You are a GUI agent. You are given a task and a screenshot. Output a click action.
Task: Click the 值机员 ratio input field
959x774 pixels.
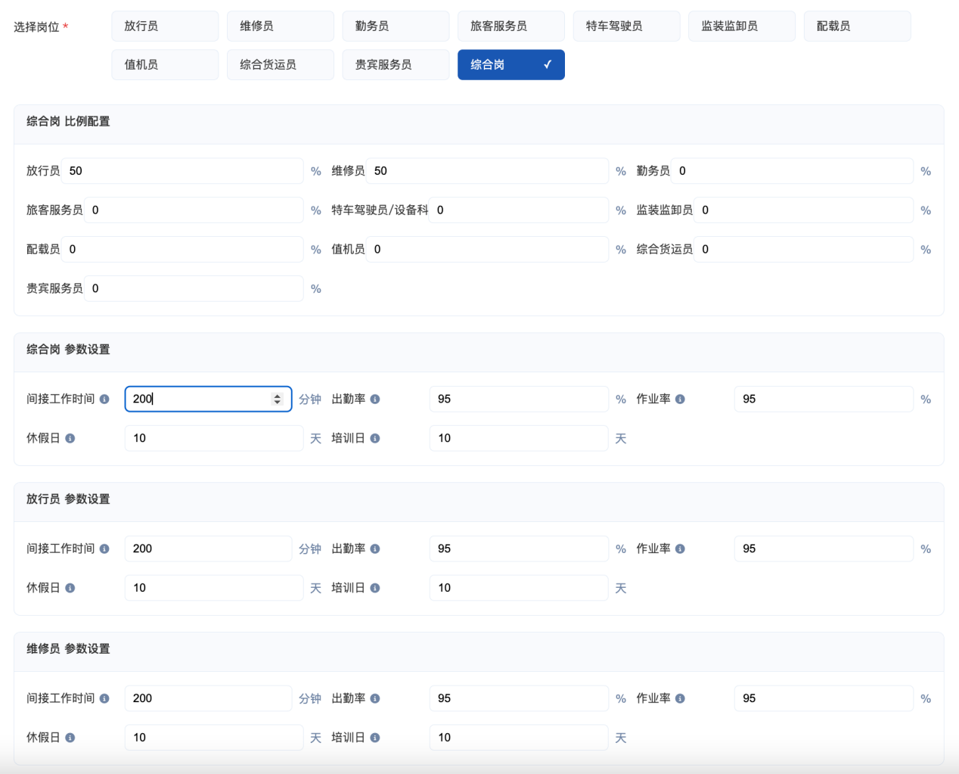487,250
